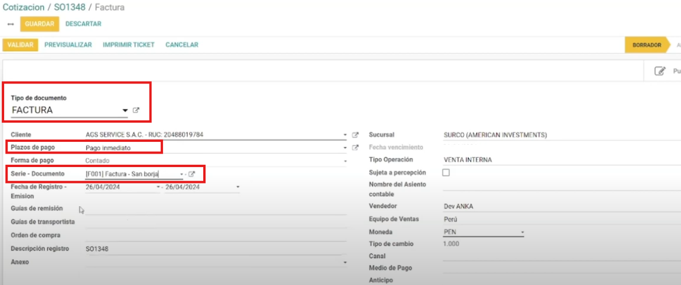This screenshot has width=681, height=285.
Task: Open Cliente record via external link icon
Action: coord(355,135)
